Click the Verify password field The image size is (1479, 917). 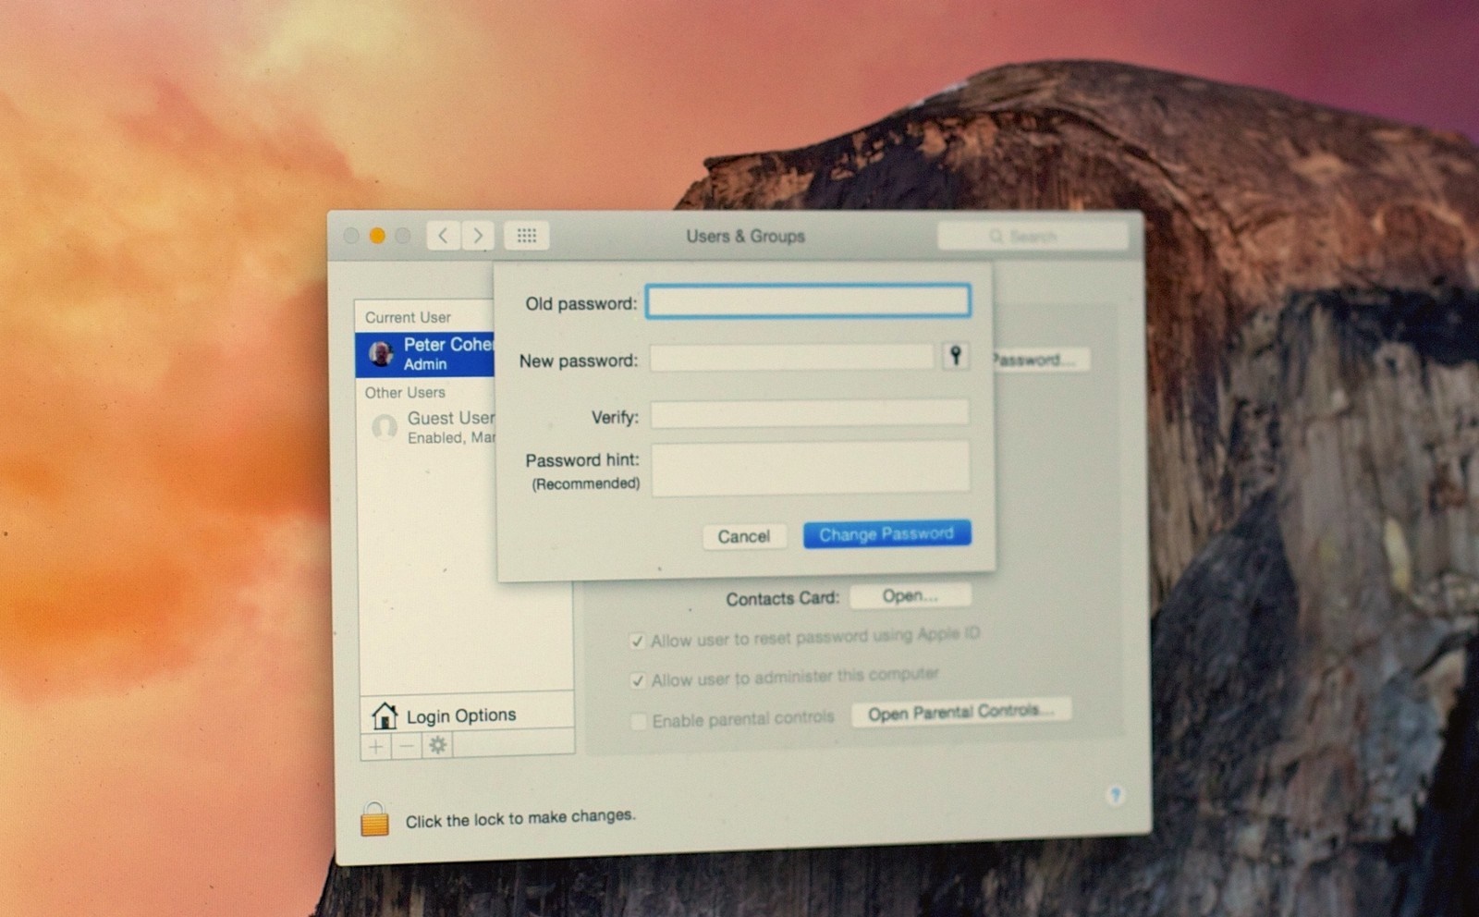pyautogui.click(x=810, y=413)
